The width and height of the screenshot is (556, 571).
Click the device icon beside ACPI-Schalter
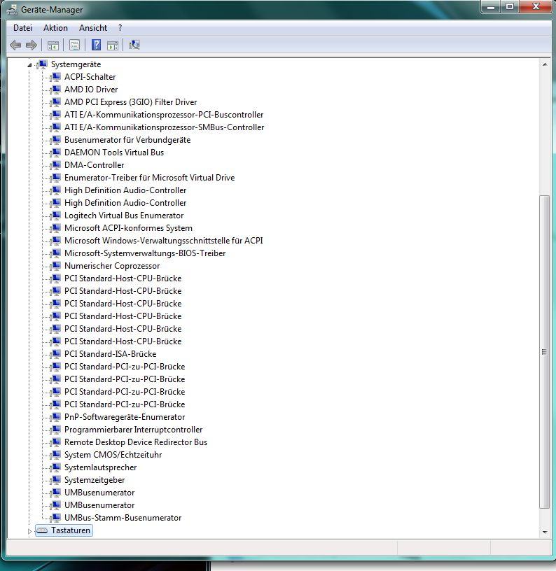[x=55, y=77]
